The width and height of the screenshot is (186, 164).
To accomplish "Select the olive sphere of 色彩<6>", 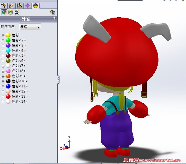I will (8, 60).
